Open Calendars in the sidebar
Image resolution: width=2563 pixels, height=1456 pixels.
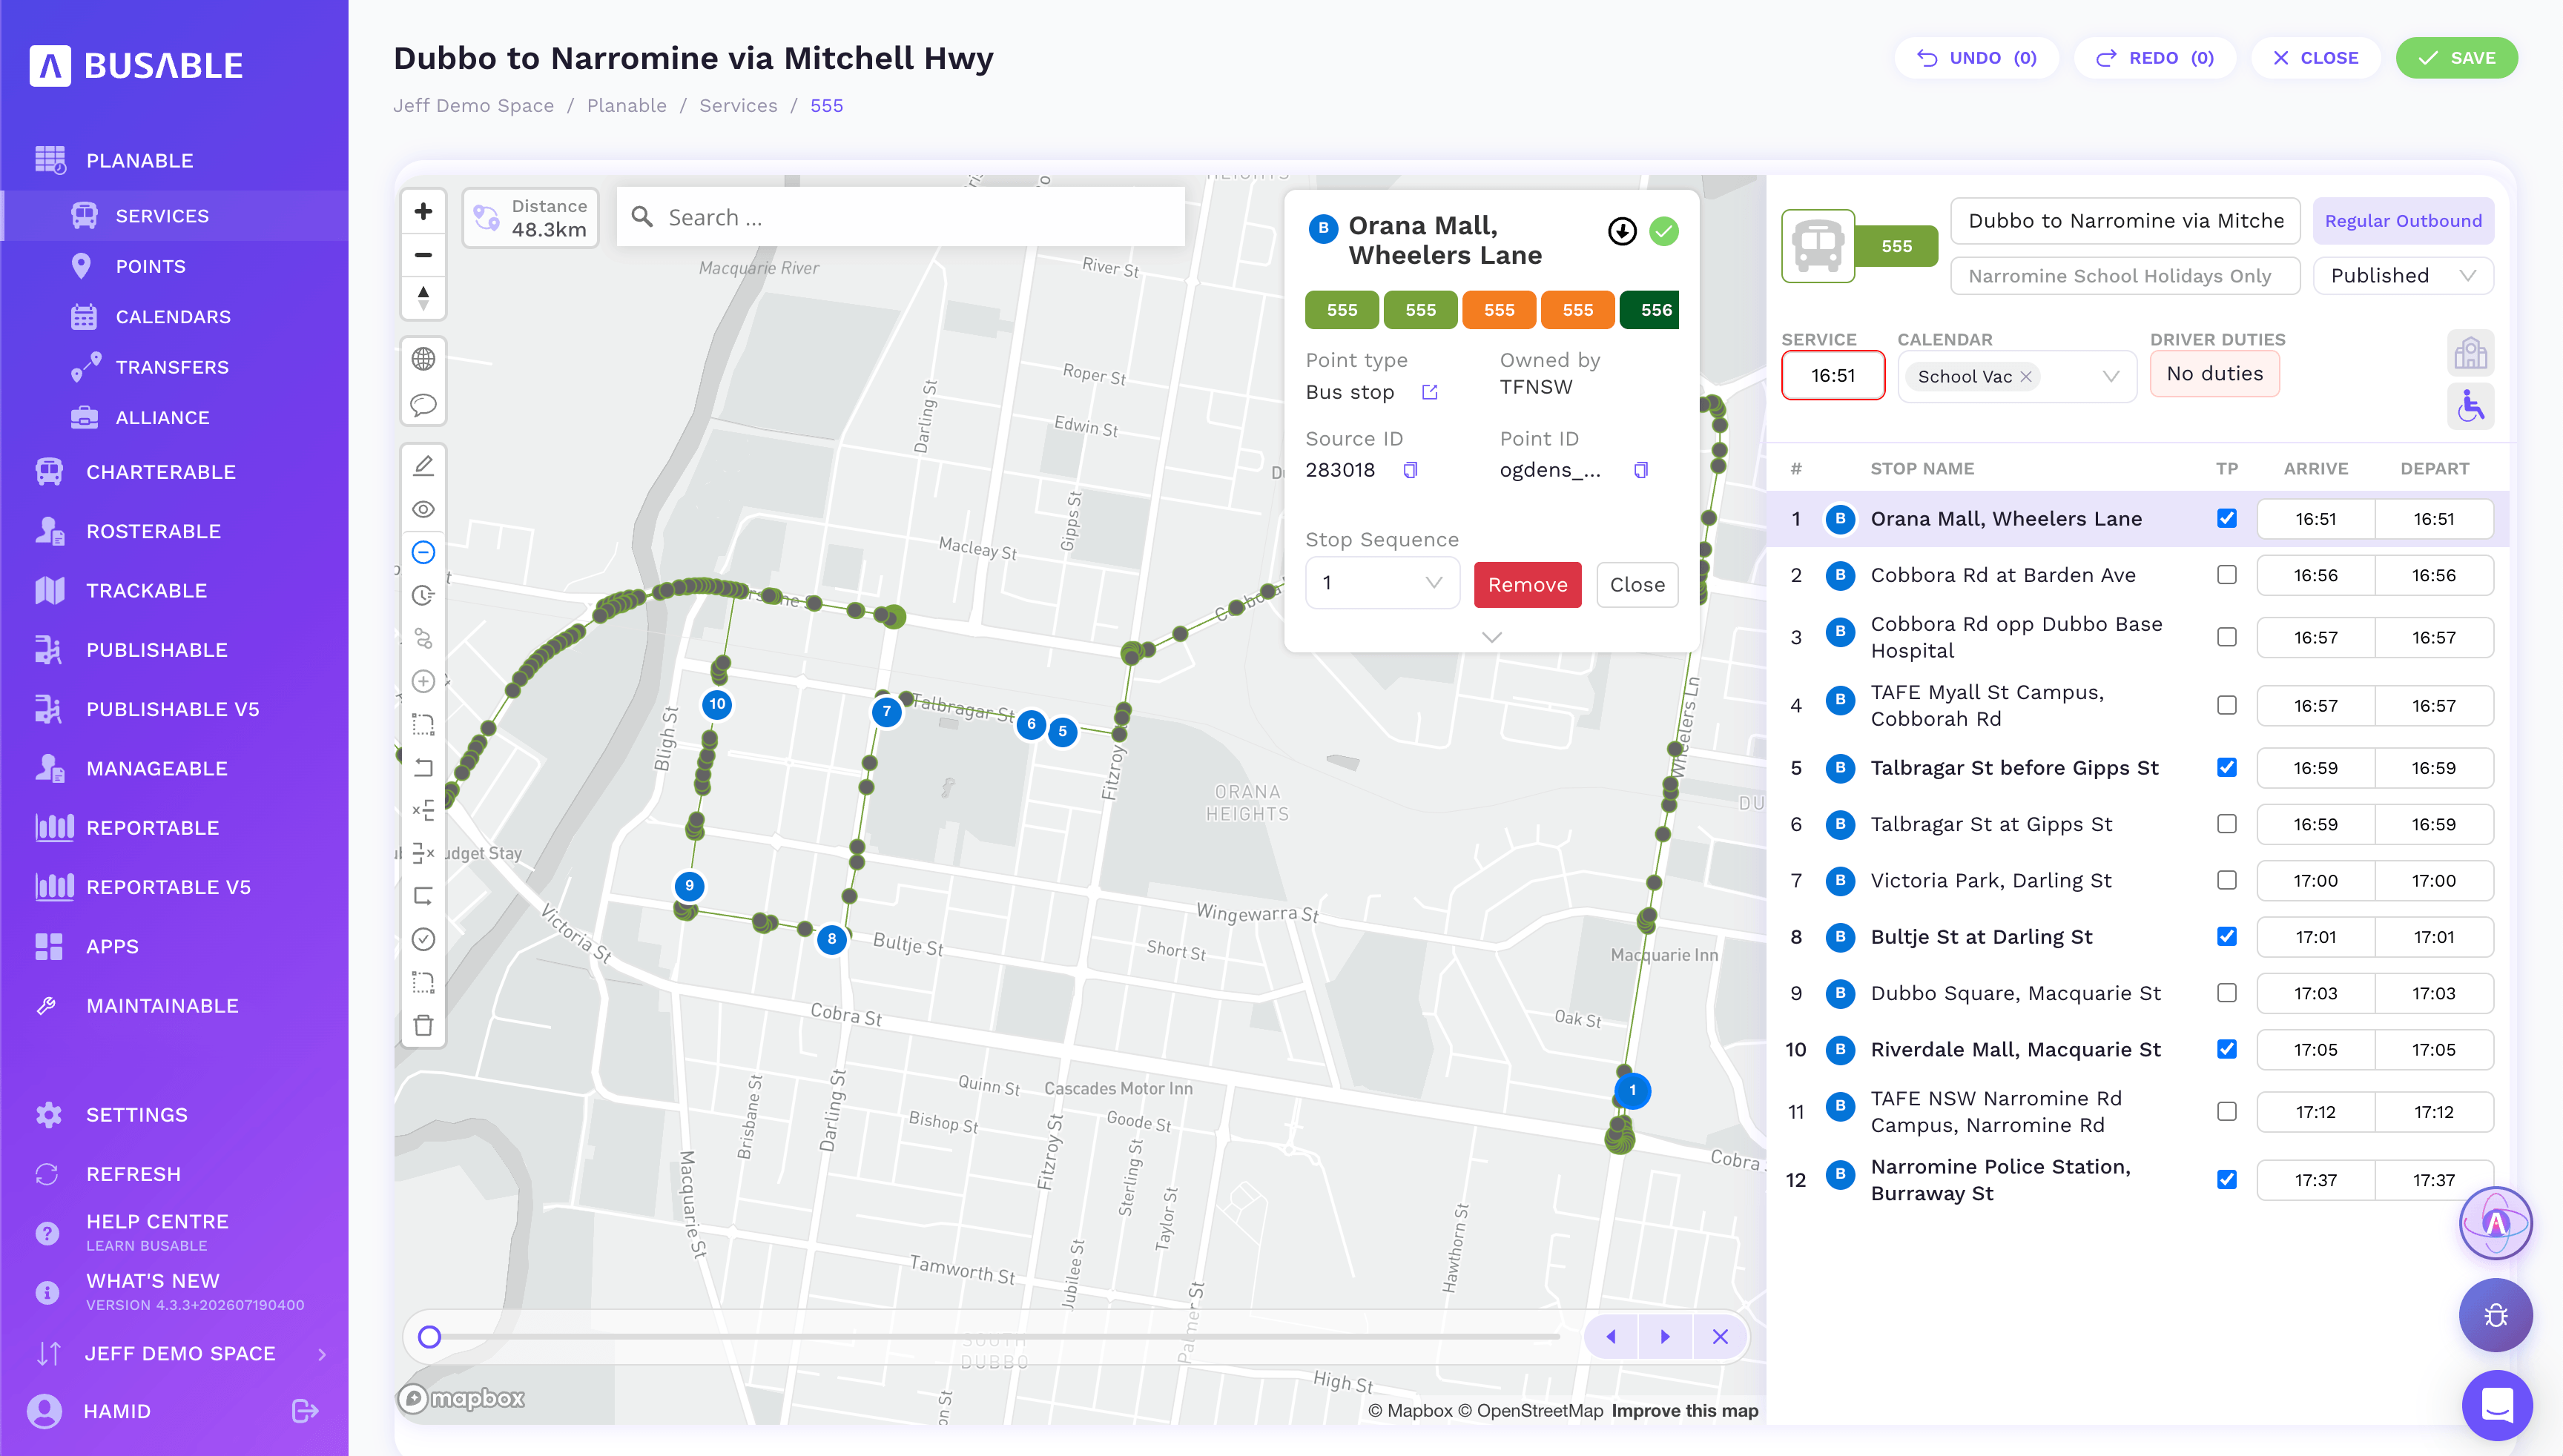(173, 317)
